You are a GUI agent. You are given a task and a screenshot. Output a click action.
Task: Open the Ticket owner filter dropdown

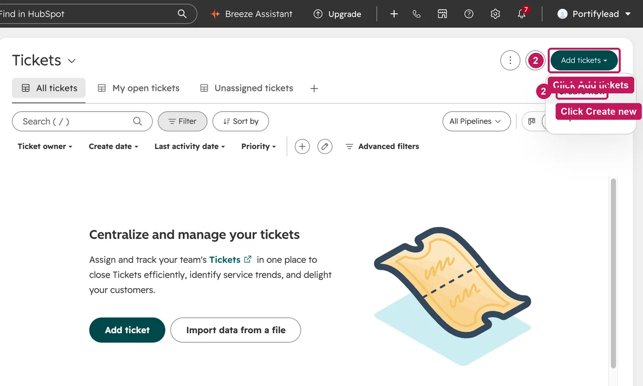(x=45, y=147)
